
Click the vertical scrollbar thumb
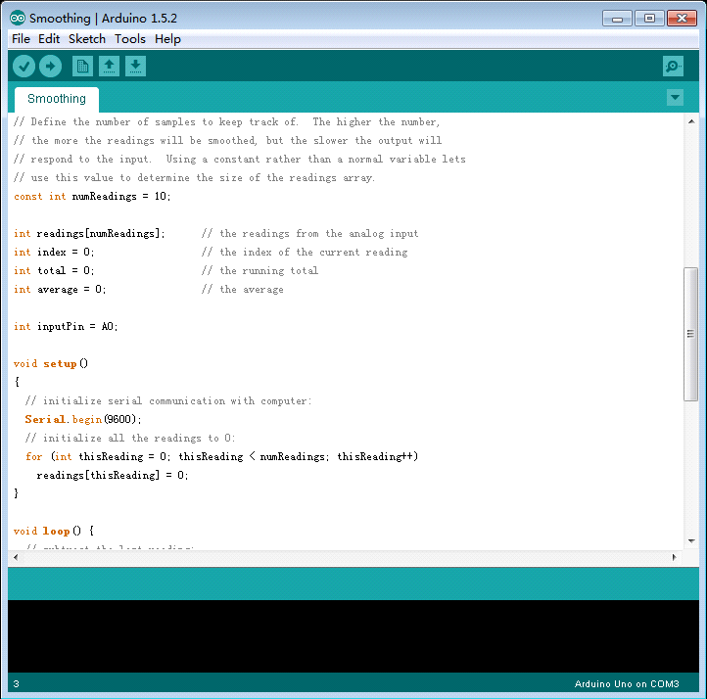tap(690, 333)
